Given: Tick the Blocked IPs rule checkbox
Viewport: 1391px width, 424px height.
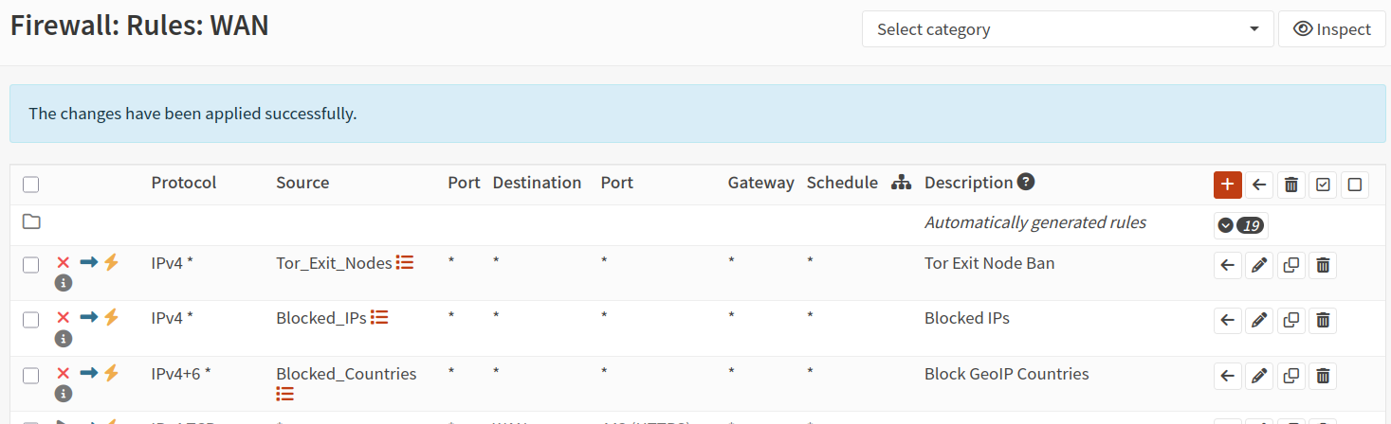Looking at the screenshot, I should coord(31,320).
